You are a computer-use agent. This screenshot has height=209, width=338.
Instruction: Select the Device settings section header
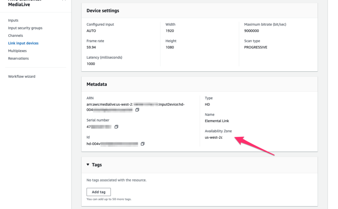click(103, 11)
